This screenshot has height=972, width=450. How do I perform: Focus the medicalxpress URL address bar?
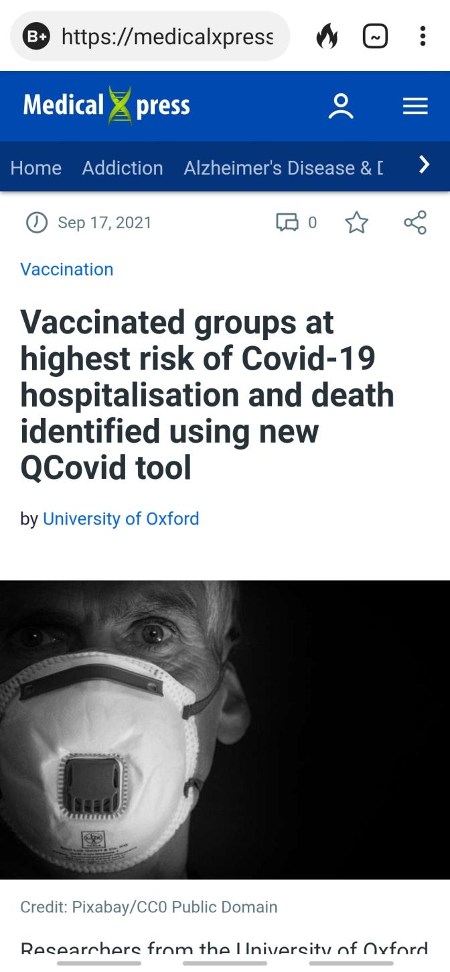point(167,36)
